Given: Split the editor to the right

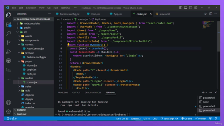Looking at the screenshot, I should point(211,14).
